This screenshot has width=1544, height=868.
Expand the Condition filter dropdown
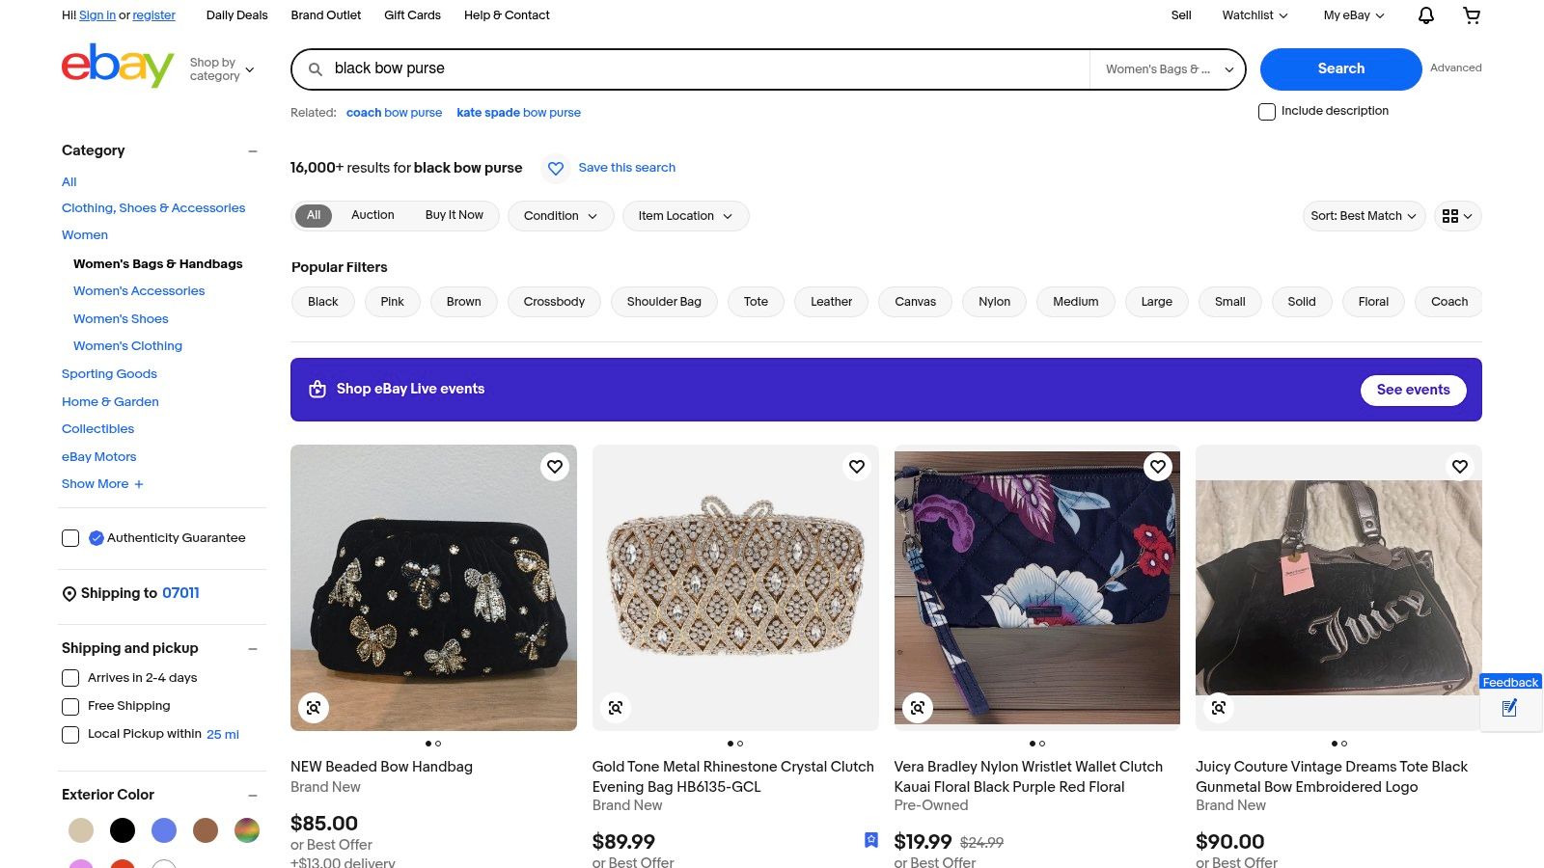(561, 216)
